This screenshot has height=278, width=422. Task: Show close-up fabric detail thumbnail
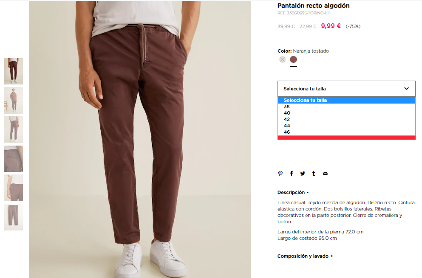pos(14,159)
